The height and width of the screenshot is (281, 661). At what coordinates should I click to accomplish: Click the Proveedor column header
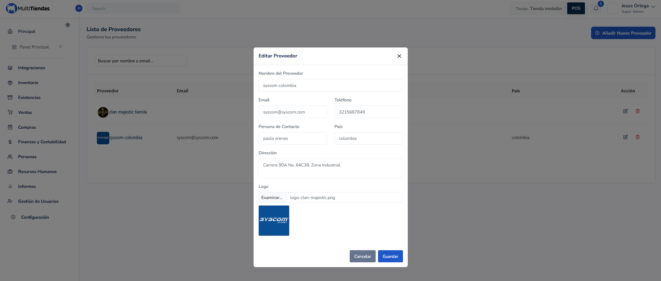tap(108, 91)
